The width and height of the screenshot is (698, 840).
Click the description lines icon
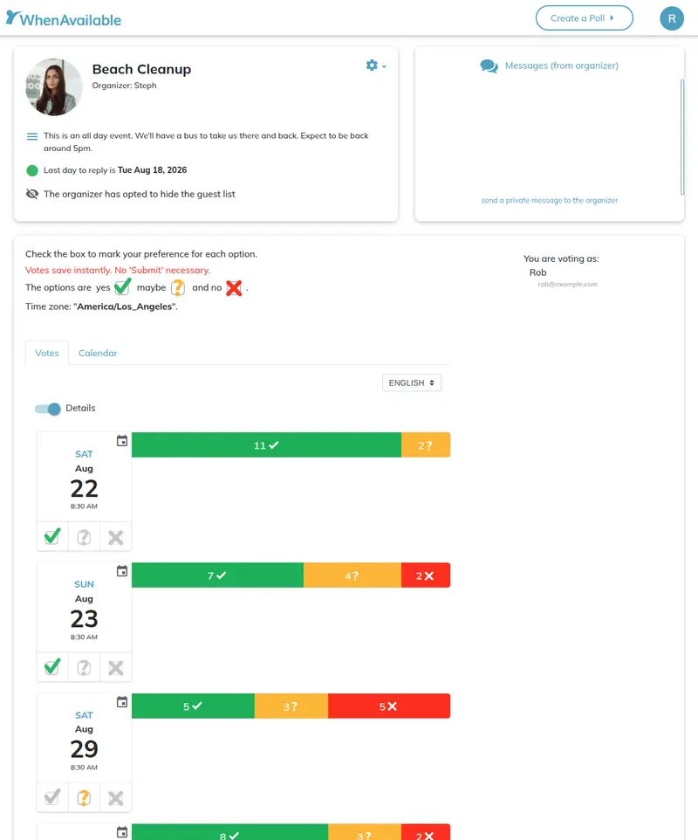click(32, 136)
